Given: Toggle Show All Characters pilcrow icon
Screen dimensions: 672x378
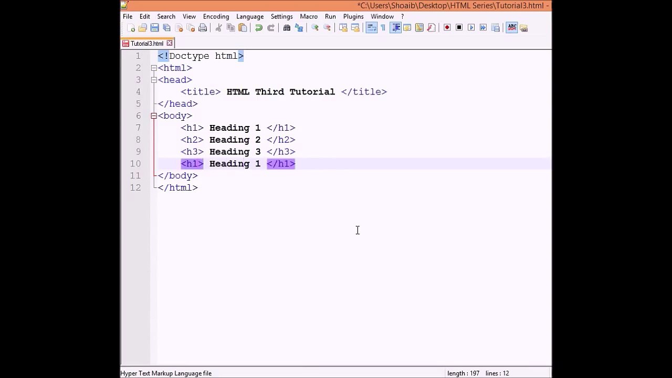Looking at the screenshot, I should (383, 28).
